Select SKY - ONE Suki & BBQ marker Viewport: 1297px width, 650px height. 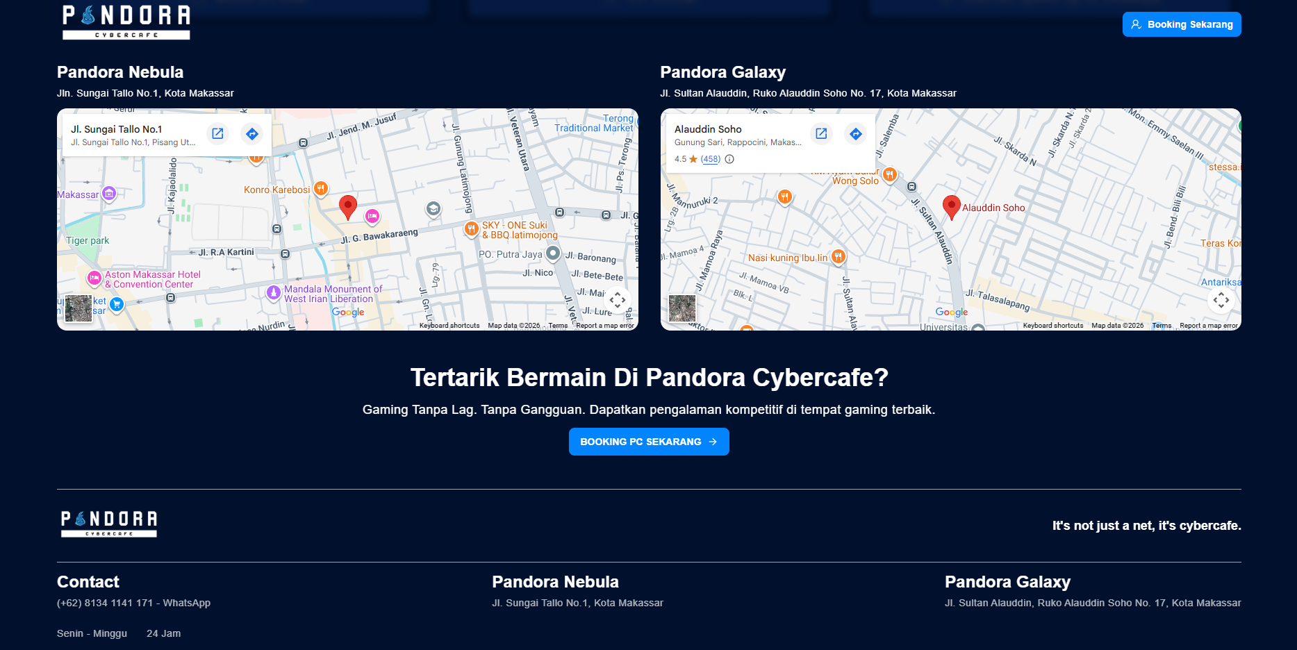coord(471,228)
